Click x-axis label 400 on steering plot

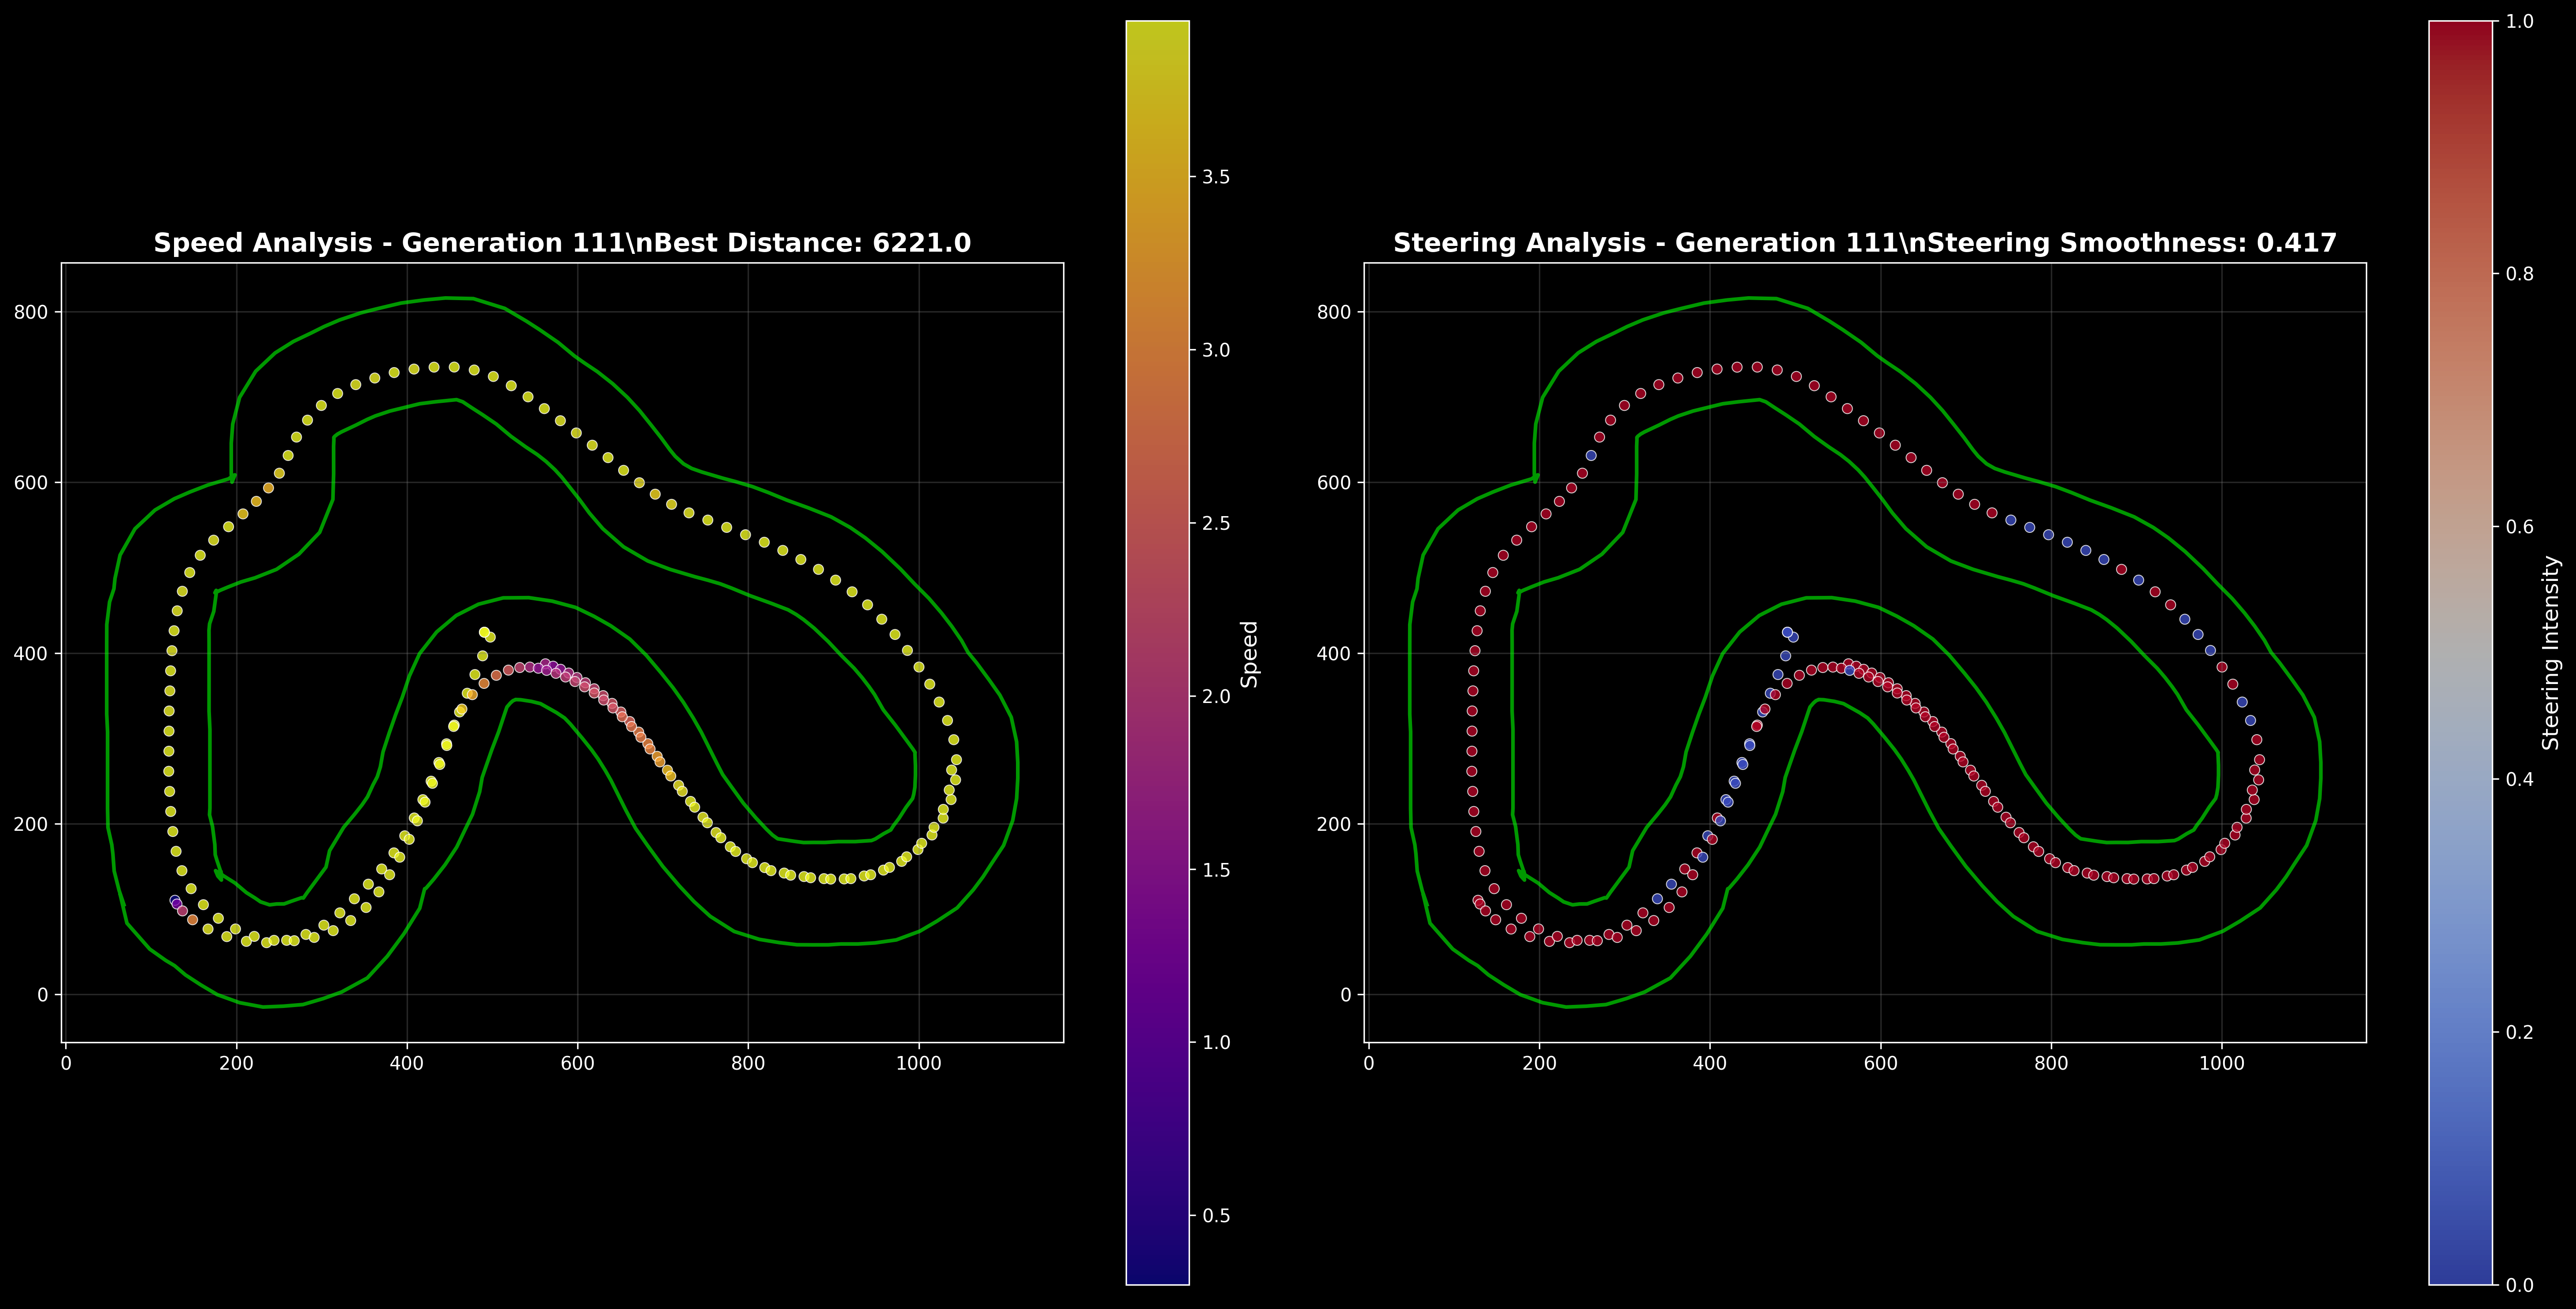coord(1710,1064)
